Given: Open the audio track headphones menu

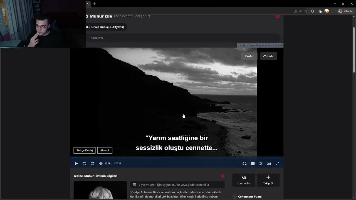Looking at the screenshot, I should point(244,164).
